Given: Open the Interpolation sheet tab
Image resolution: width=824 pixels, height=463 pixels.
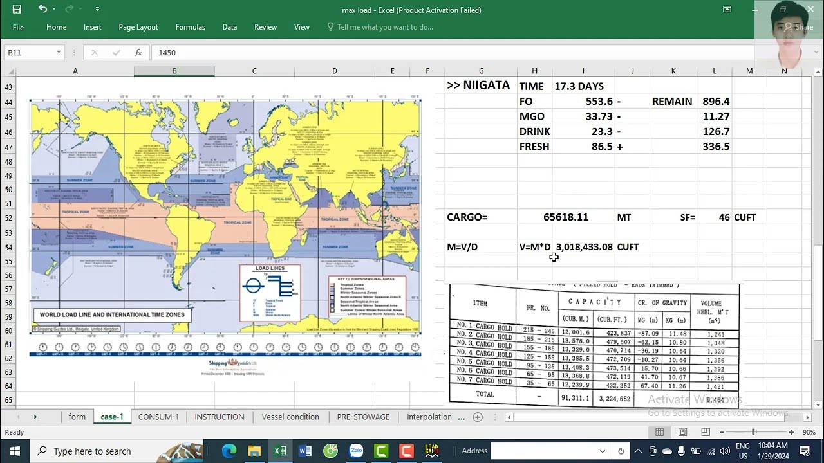Looking at the screenshot, I should (x=429, y=417).
